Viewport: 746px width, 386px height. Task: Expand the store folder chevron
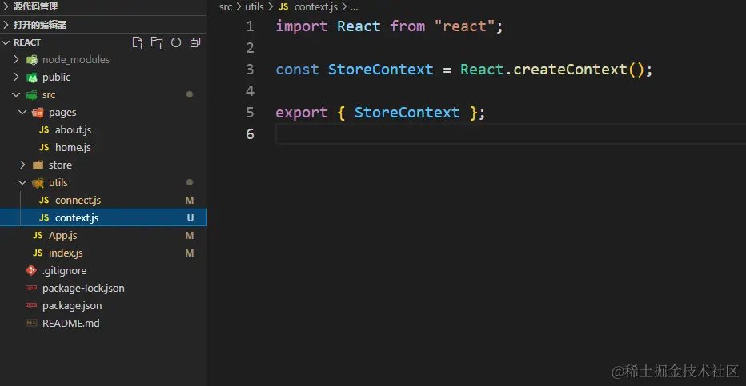(x=23, y=165)
